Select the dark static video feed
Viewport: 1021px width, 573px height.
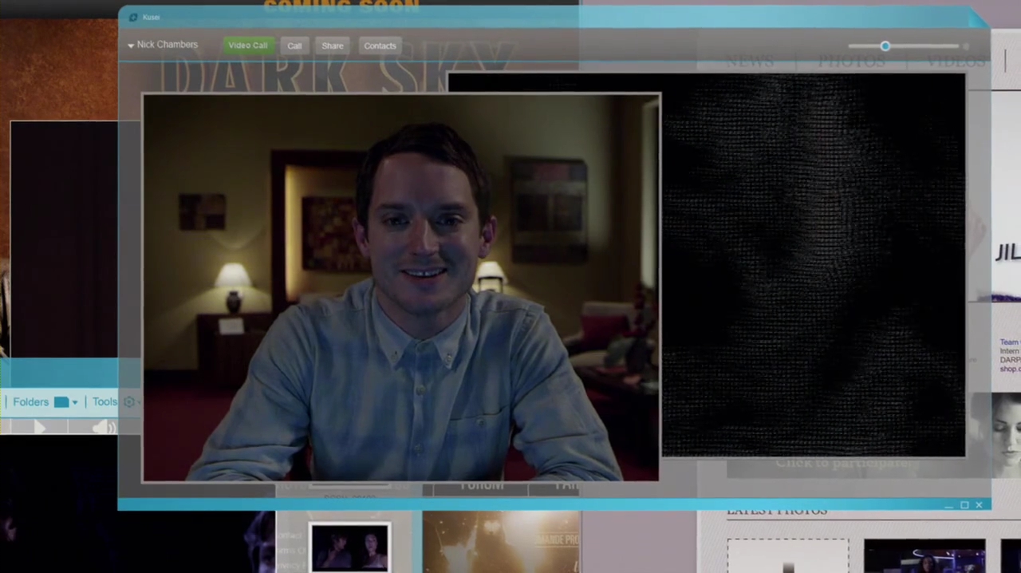pyautogui.click(x=813, y=265)
